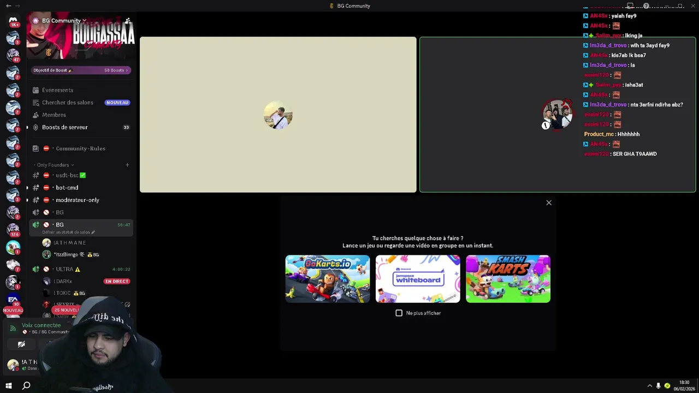The height and width of the screenshot is (393, 699).
Task: Open own user avatar in user panel
Action: click(x=13, y=364)
